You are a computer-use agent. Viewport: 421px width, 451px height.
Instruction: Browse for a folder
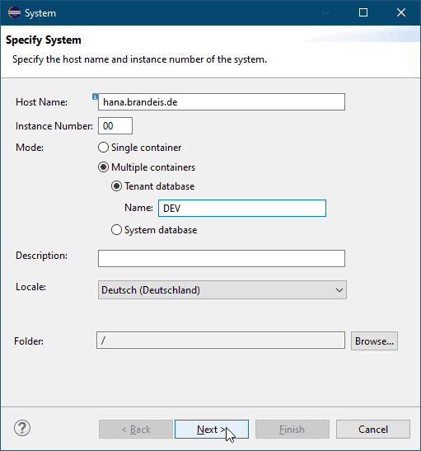[374, 341]
